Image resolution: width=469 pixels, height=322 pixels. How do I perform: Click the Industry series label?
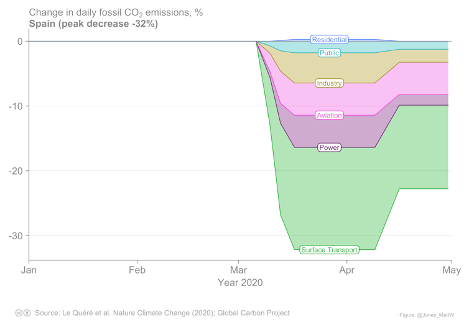329,83
